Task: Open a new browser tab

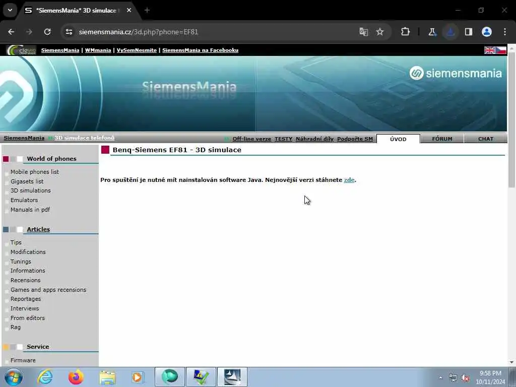Action: point(147,11)
